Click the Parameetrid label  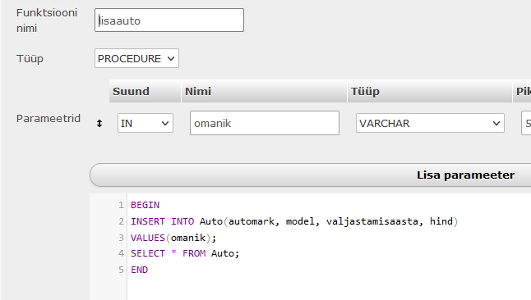[48, 118]
